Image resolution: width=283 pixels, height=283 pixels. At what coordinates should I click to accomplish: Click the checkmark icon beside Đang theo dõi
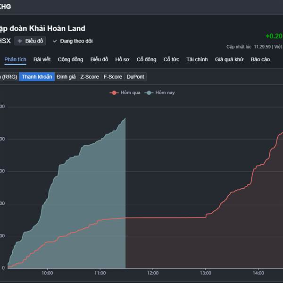55,41
